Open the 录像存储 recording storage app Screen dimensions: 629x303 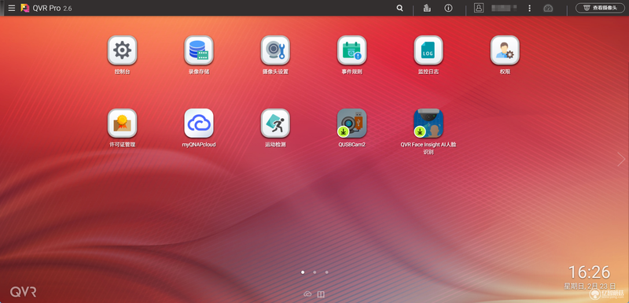tap(199, 50)
